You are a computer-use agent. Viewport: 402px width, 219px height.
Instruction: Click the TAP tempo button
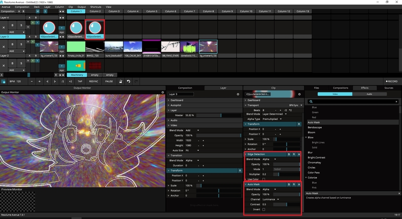pos(80,81)
